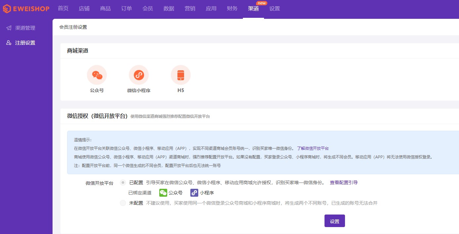Screen dimensions: 459x234
Task: Open the 应用 menu
Action: (x=211, y=9)
